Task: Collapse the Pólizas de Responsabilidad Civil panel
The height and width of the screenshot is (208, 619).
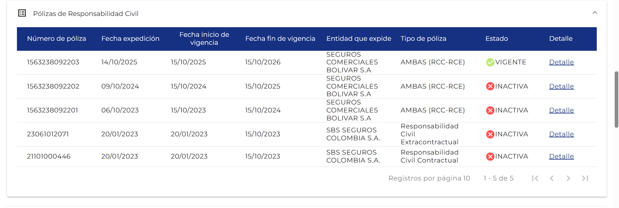Action: pyautogui.click(x=595, y=13)
